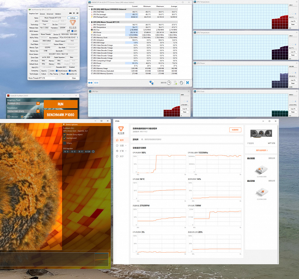Open FurMark Graphics Test dropdown
The image size is (299, 279).
[x=38, y=103]
